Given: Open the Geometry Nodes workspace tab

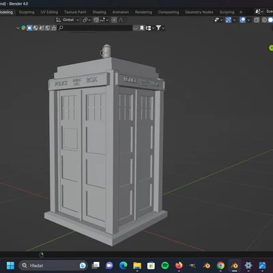Looking at the screenshot, I should (x=199, y=12).
